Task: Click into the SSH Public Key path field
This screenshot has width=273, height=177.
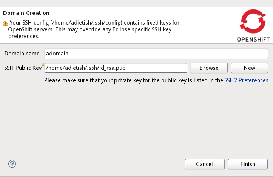Action: point(116,68)
